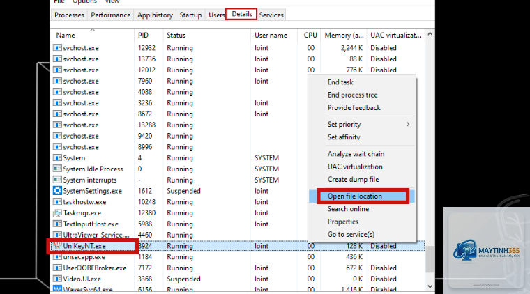Click the TextInputHost.exe process icon
530x294 pixels.
point(57,224)
